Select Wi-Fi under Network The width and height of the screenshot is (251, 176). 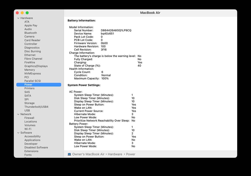pos(28,129)
